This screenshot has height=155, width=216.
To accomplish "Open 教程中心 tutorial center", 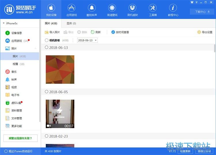I will pyautogui.click(x=173, y=10).
